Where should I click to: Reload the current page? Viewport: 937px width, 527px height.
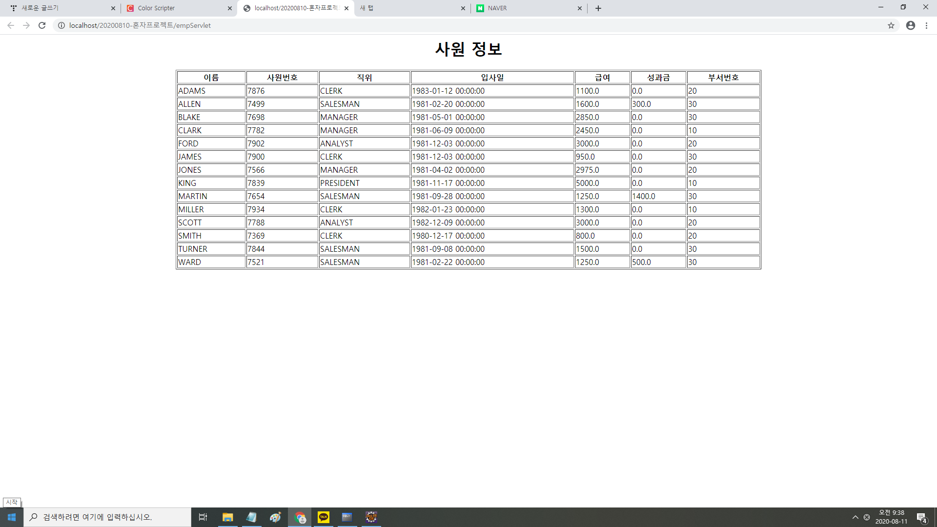pyautogui.click(x=42, y=25)
